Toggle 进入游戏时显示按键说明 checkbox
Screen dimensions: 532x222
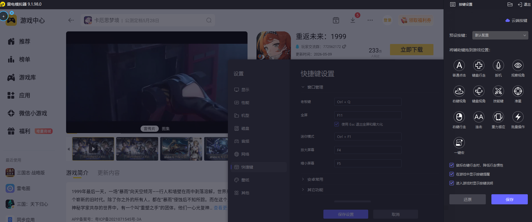(452, 183)
